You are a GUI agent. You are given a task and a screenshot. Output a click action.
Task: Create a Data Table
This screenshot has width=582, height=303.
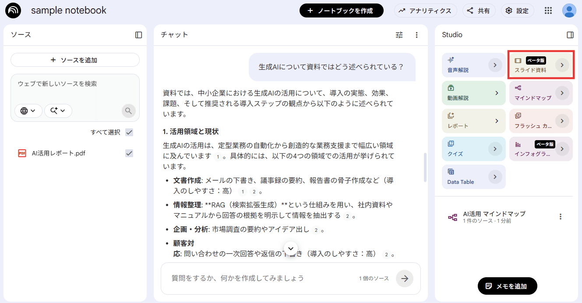(x=474, y=177)
